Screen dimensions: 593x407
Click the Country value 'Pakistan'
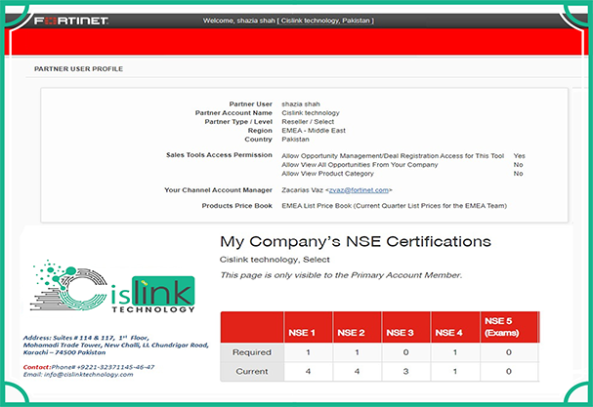pos(295,139)
